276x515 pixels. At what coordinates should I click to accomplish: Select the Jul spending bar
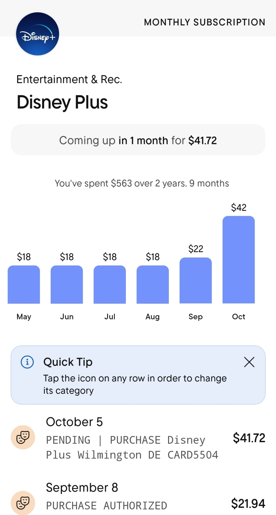pos(110,285)
